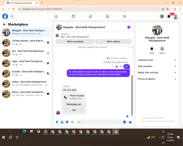Open Abbygale conversation in list
183x146 pixels.
click(x=26, y=32)
